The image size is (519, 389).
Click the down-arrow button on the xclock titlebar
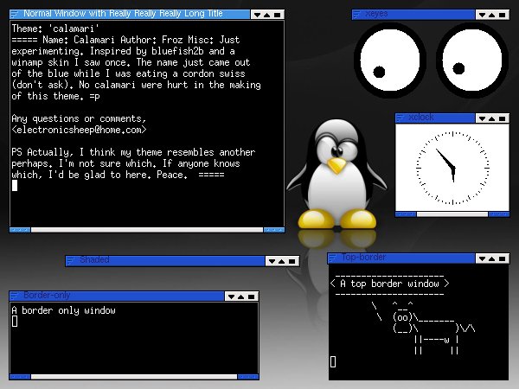483,118
